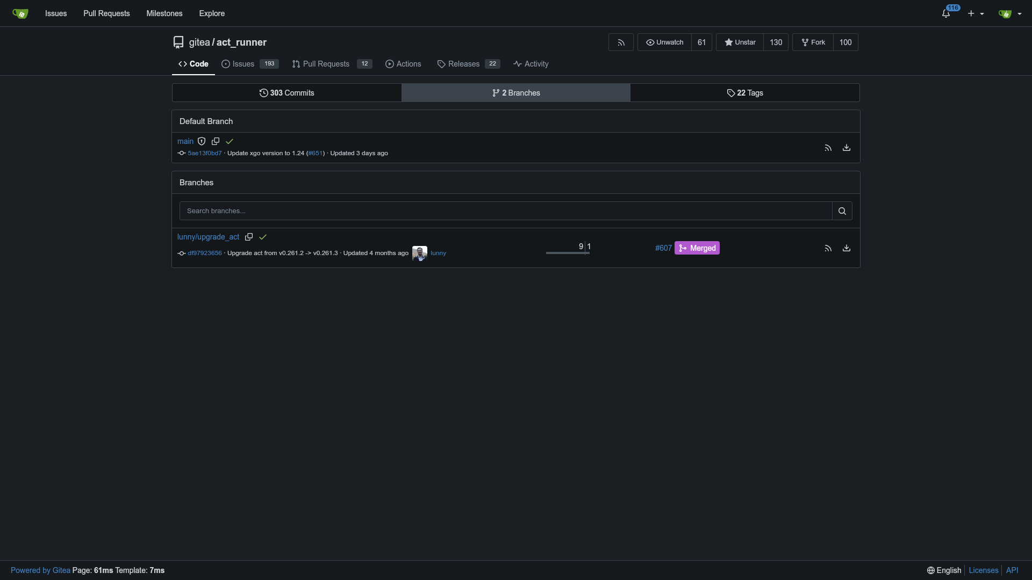Viewport: 1032px width, 580px height.
Task: Download the main branch archive
Action: [x=847, y=148]
